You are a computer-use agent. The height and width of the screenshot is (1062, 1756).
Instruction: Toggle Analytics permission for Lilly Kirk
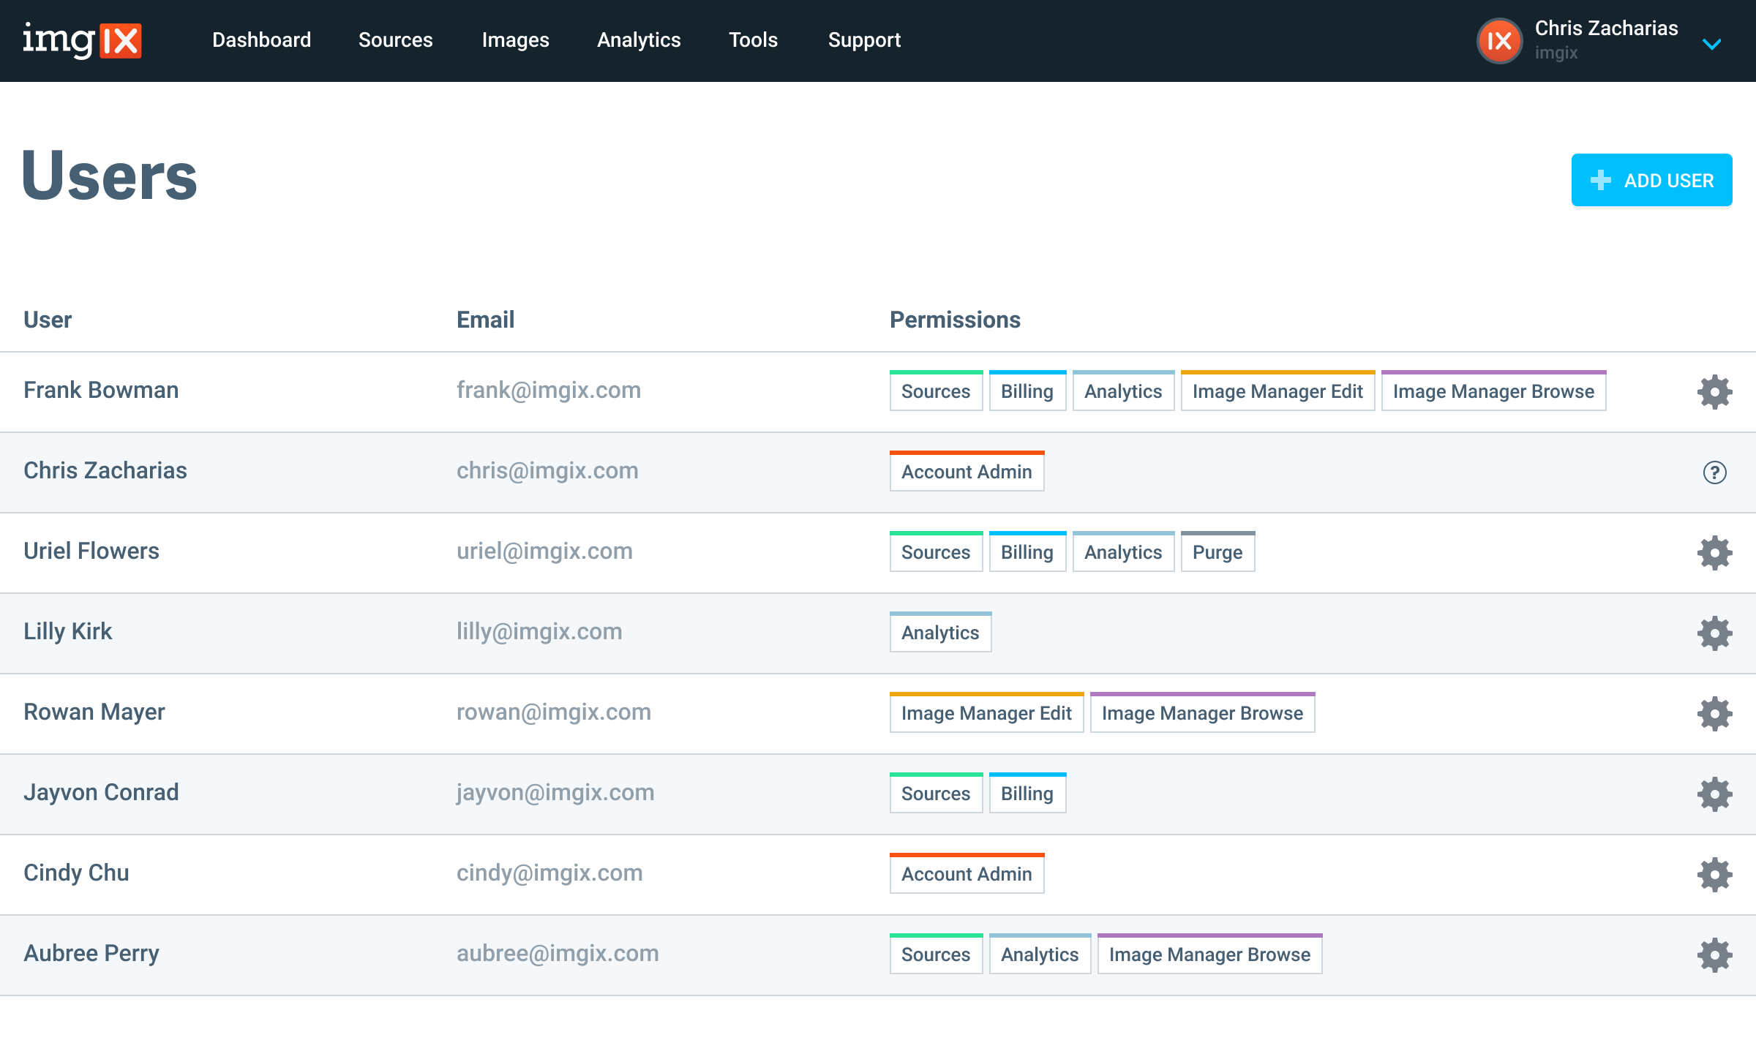[x=940, y=633]
